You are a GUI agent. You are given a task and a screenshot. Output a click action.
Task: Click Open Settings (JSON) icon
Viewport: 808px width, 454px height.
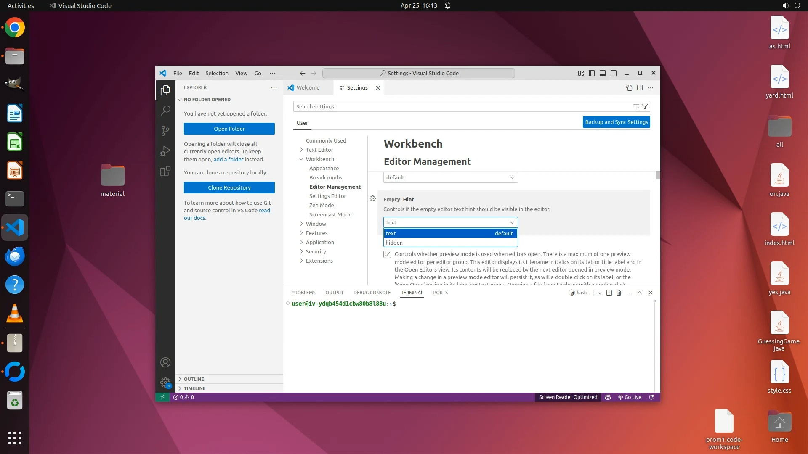point(629,87)
